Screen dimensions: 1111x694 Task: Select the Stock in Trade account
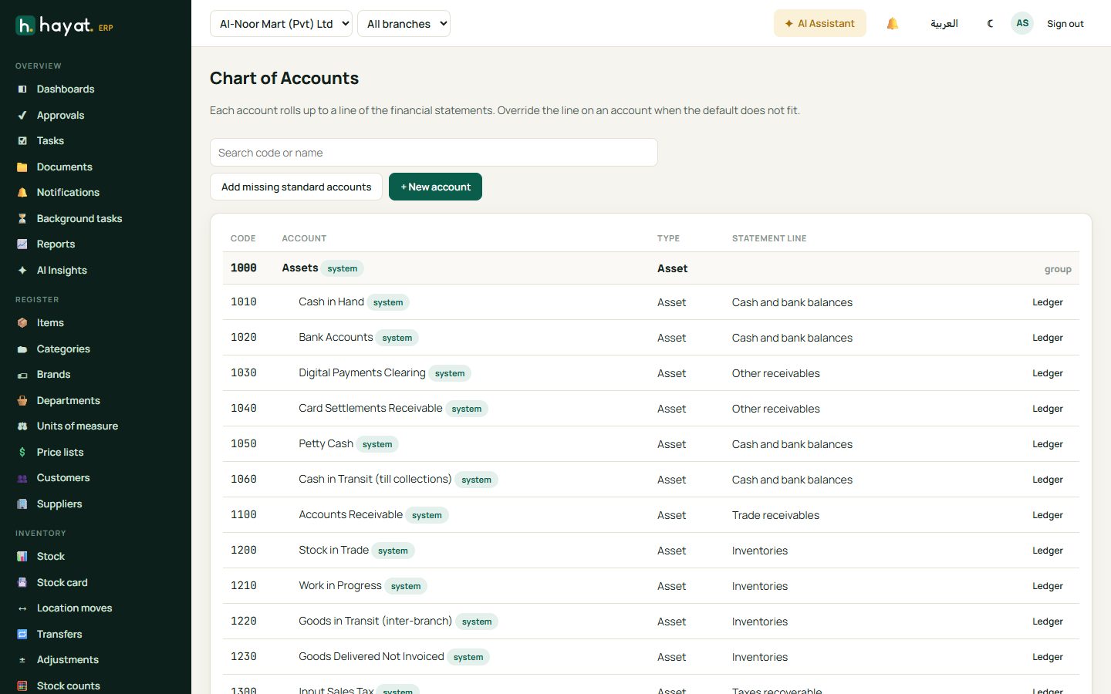point(333,551)
